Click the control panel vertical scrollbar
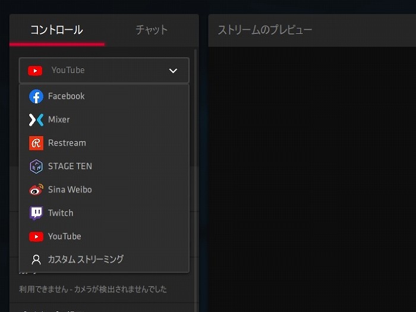 196,181
